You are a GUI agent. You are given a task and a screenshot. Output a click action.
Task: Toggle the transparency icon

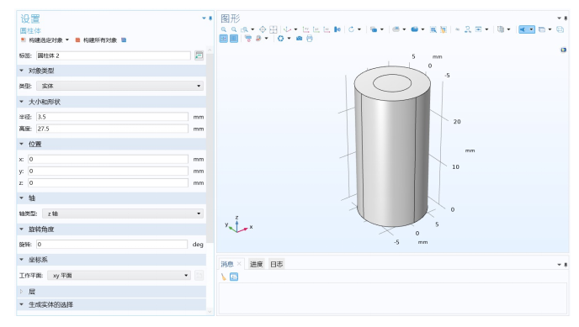click(541, 29)
